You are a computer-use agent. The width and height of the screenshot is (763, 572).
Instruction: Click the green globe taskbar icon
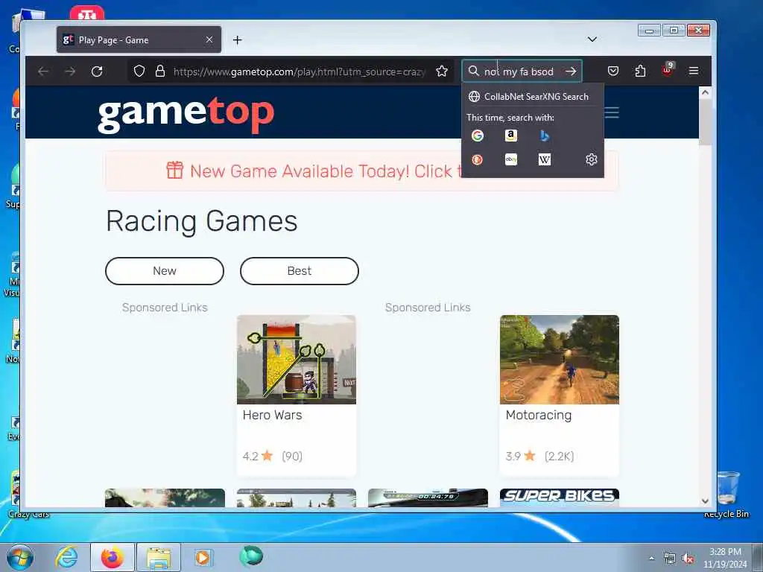[251, 556]
